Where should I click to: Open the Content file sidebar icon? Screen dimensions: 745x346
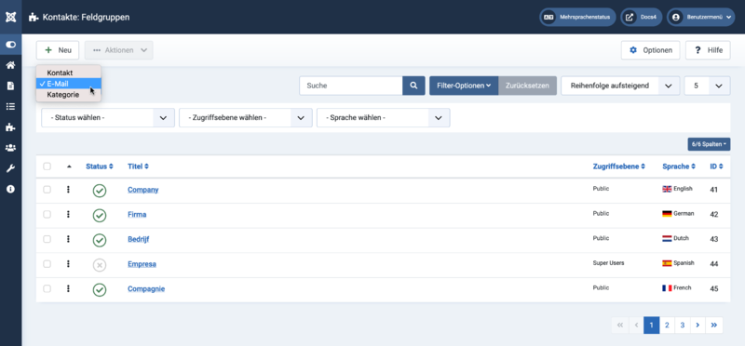[10, 86]
